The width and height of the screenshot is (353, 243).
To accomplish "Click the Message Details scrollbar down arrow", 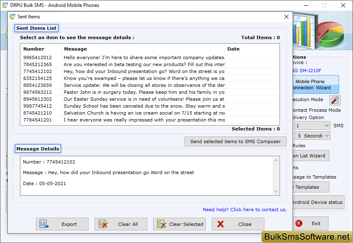I will [x=275, y=192].
